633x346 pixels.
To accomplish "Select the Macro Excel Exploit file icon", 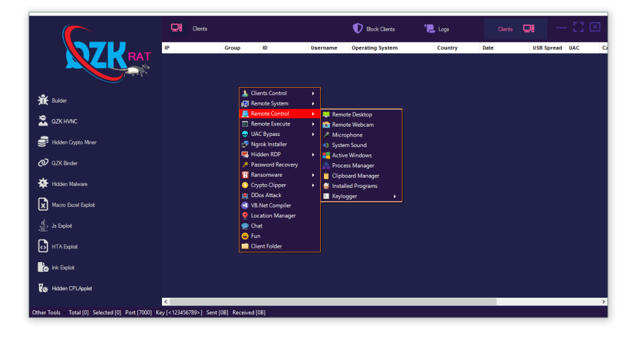I will (43, 205).
